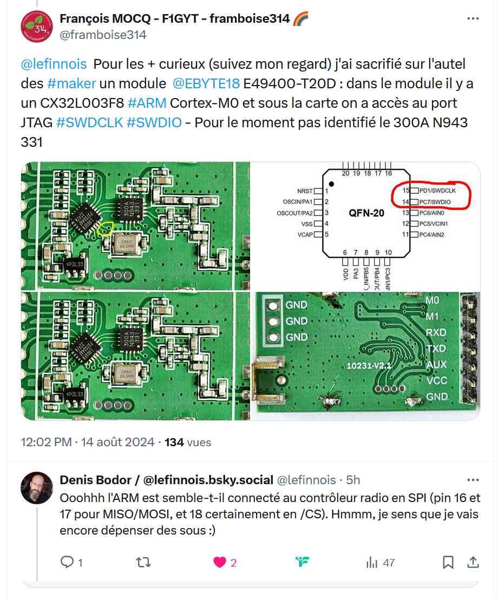The width and height of the screenshot is (498, 599).
Task: Open the @EBYTE18 mention link
Action: (206, 83)
